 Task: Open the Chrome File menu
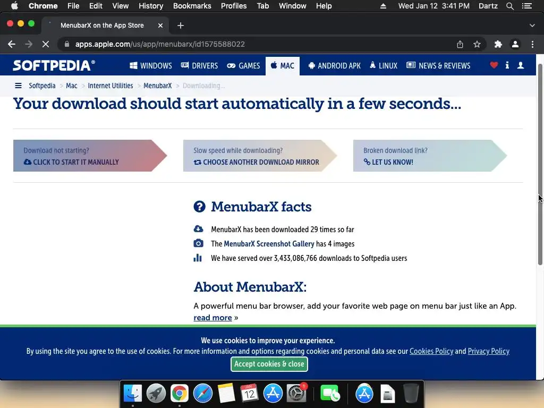(73, 6)
